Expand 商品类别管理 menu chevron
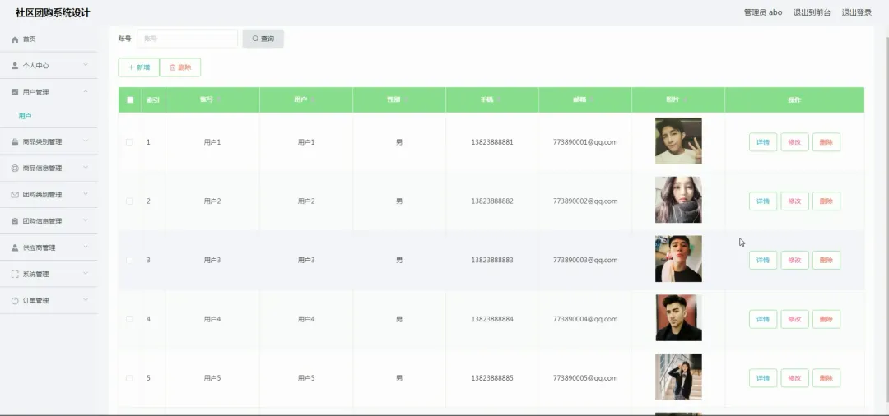889x416 pixels. [86, 141]
